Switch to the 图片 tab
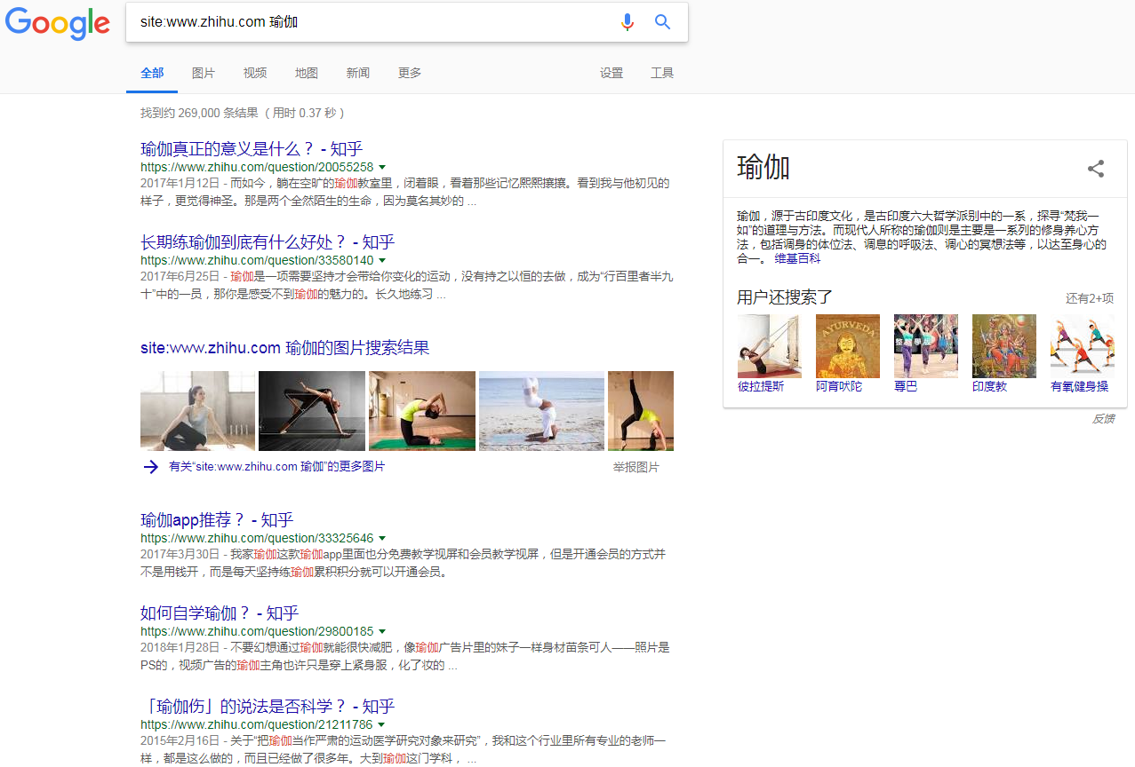This screenshot has width=1135, height=767. pos(203,73)
